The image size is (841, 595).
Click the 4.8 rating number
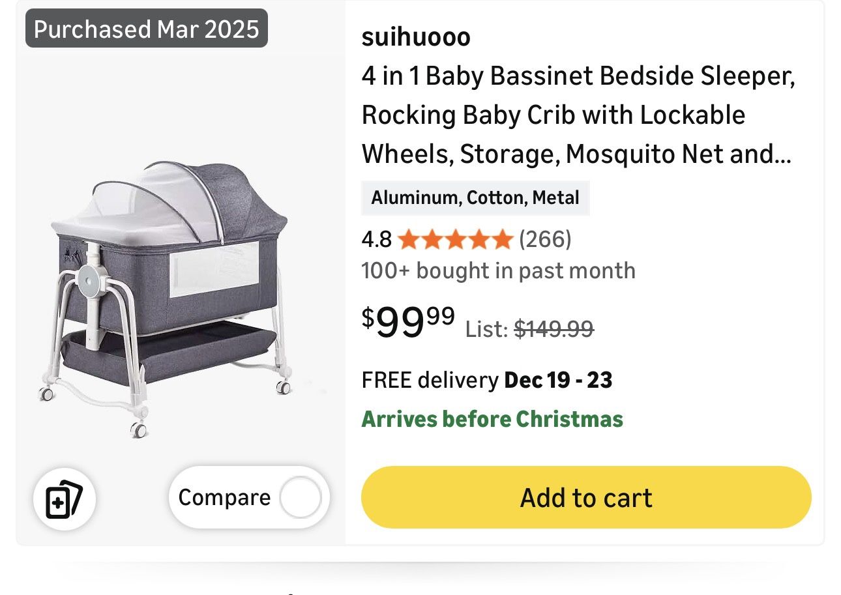[x=376, y=240]
